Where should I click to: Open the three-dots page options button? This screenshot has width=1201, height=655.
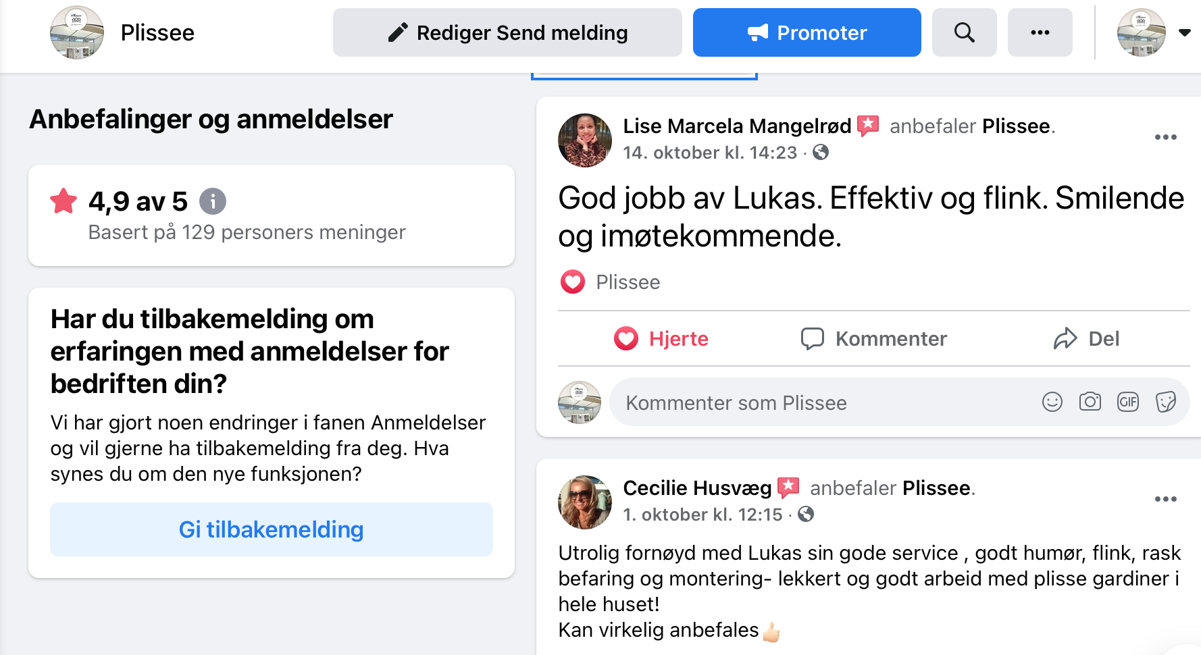coord(1040,32)
